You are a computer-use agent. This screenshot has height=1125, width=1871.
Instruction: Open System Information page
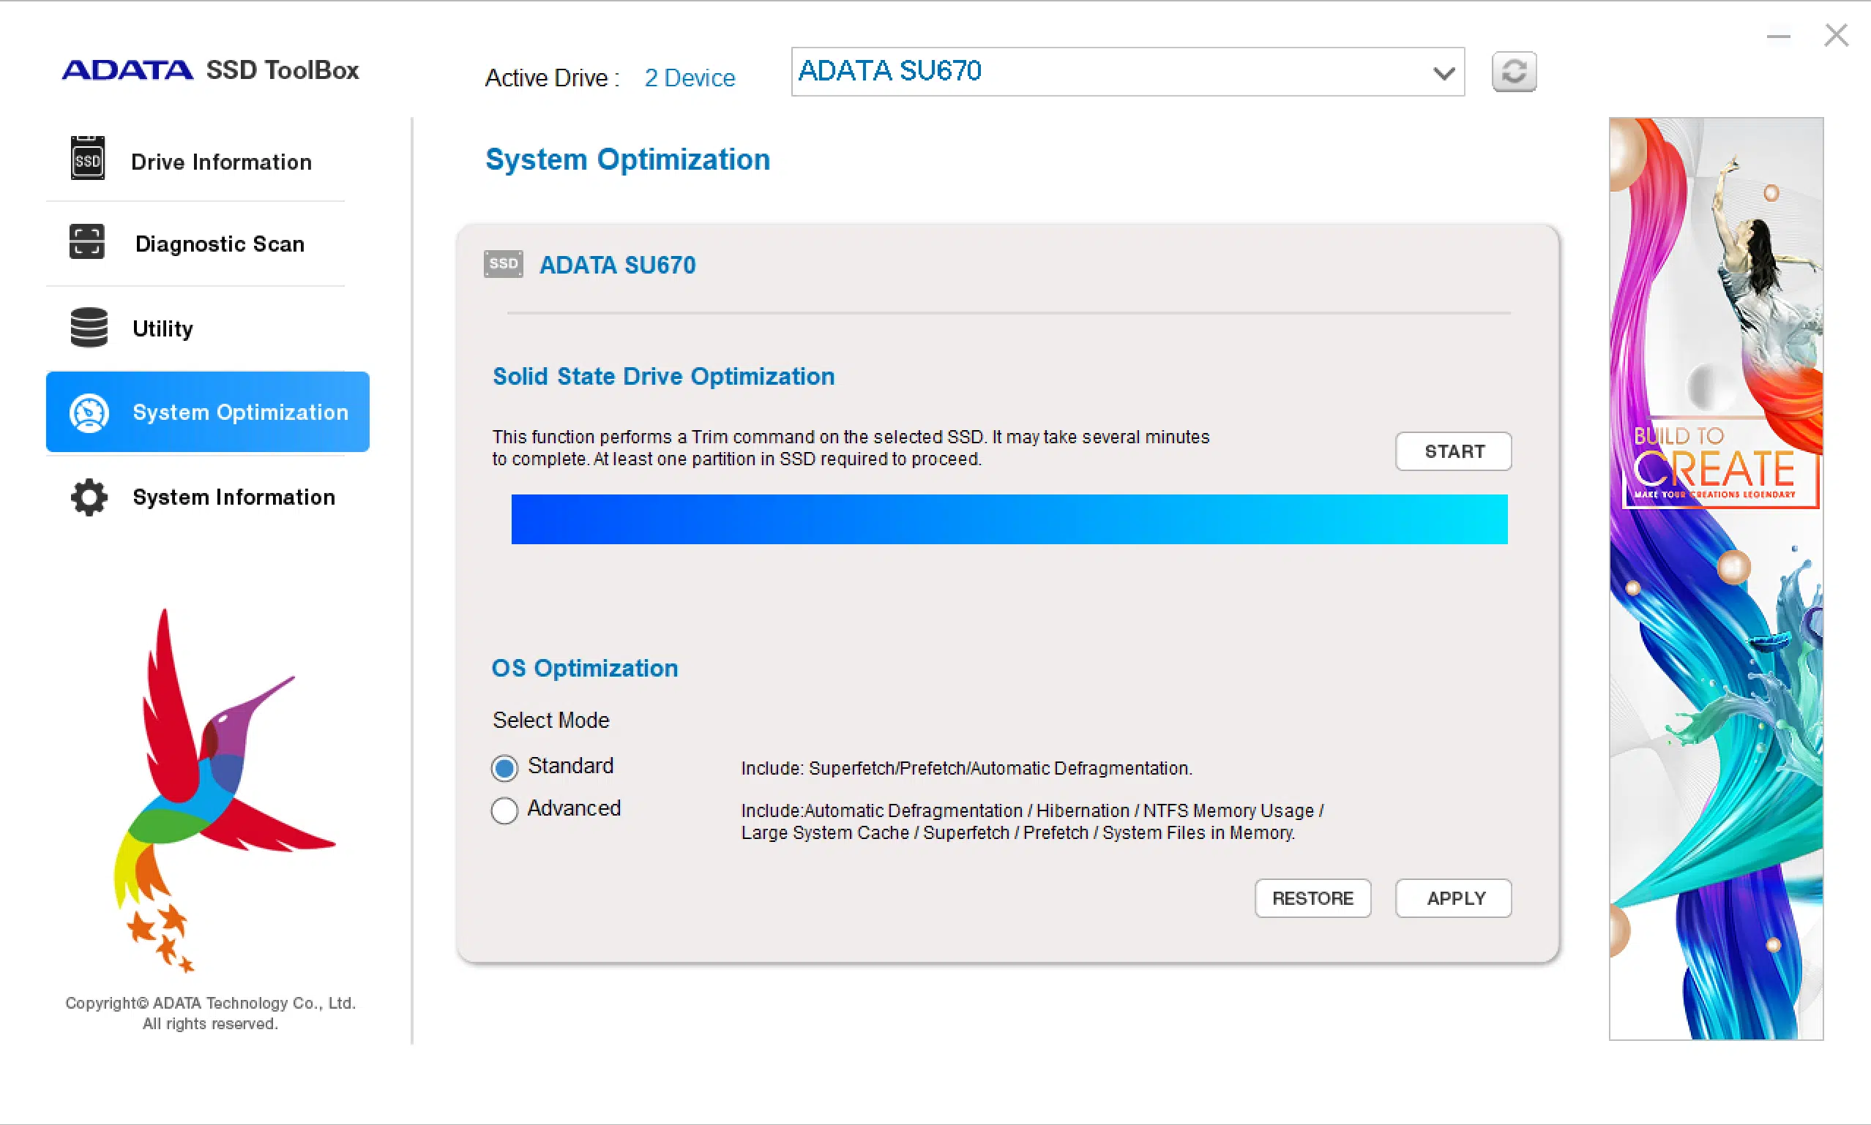click(x=195, y=497)
